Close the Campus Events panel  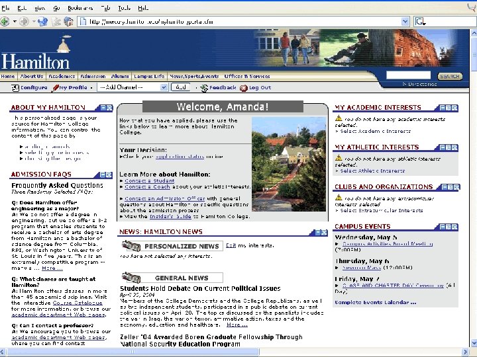pos(454,227)
